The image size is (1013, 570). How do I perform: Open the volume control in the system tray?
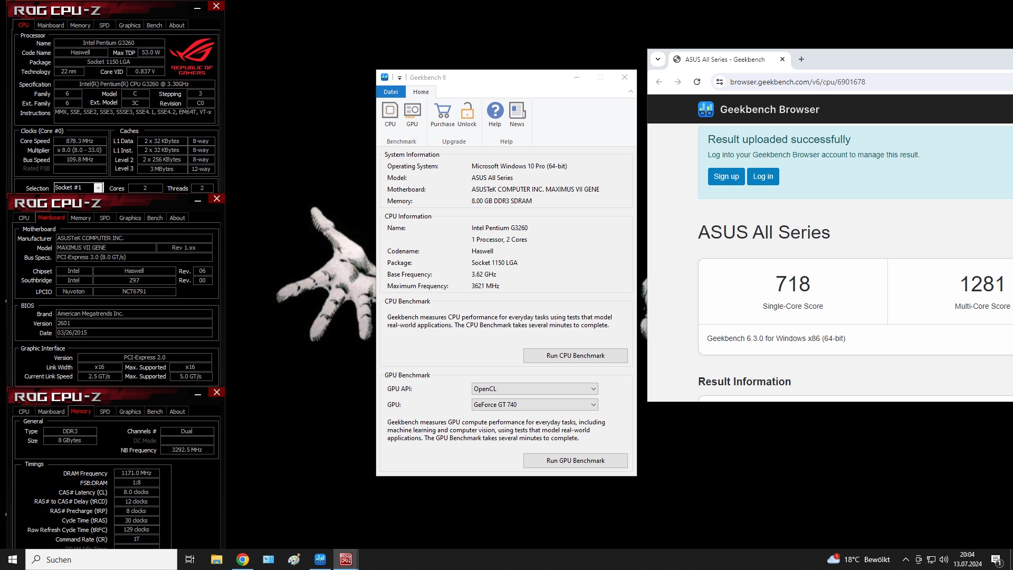point(944,559)
